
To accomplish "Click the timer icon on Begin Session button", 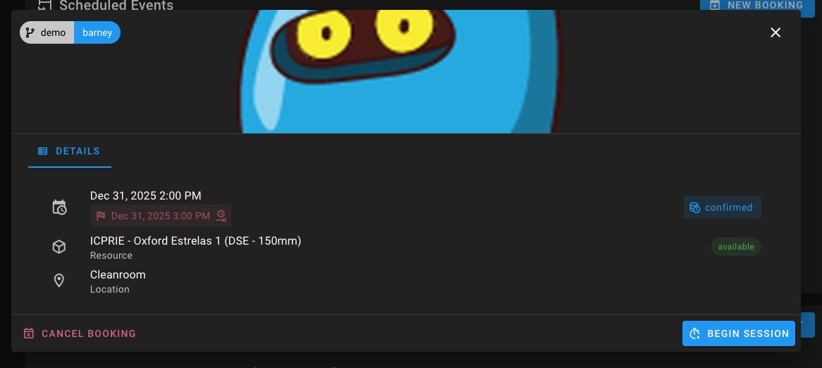I will click(694, 333).
